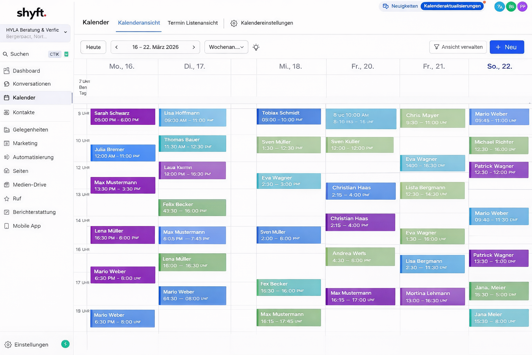Screen dimensions: 532x355
Task: Open Dashboard from the sidebar
Action: pyautogui.click(x=26, y=71)
